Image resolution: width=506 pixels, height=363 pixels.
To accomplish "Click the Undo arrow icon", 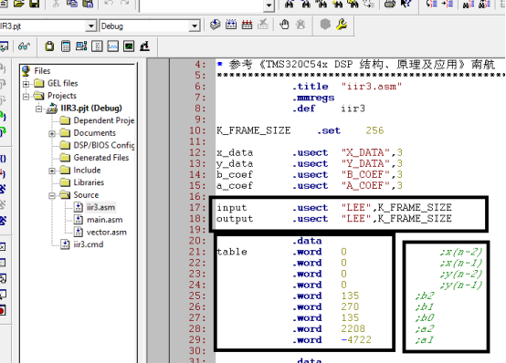I will pyautogui.click(x=109, y=4).
